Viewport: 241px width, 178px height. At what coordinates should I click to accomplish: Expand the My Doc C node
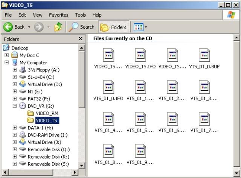(7, 55)
